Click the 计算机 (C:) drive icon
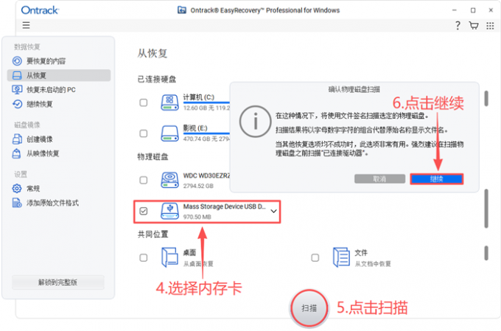 (169, 102)
